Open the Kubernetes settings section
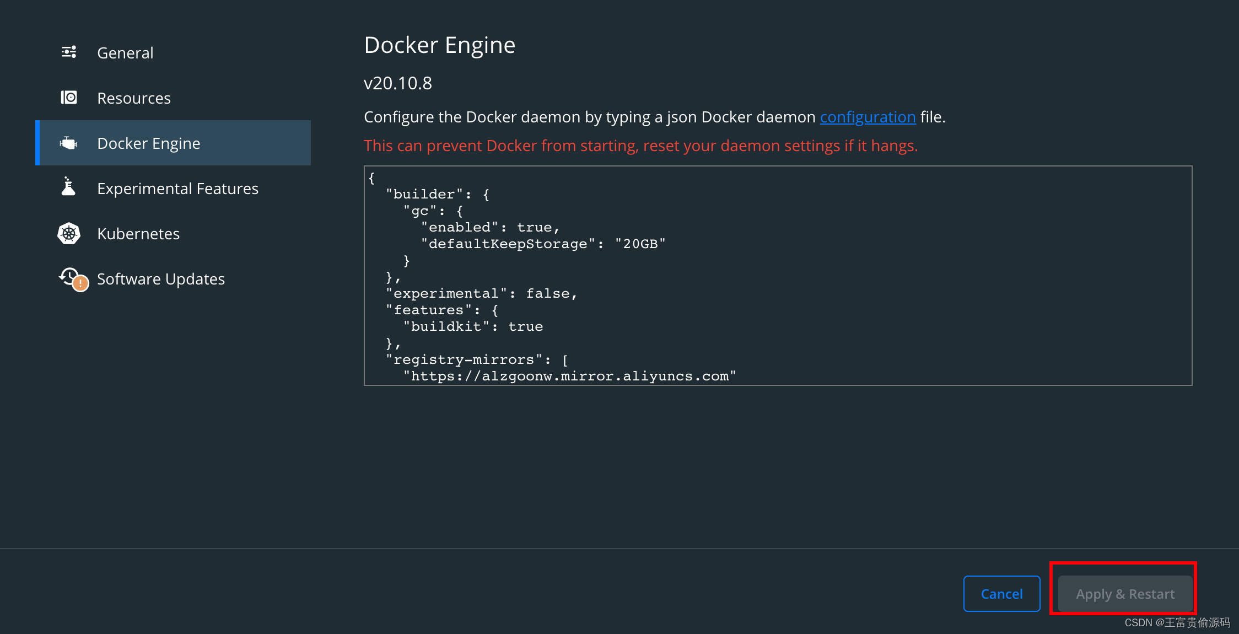Viewport: 1239px width, 634px height. 173,233
